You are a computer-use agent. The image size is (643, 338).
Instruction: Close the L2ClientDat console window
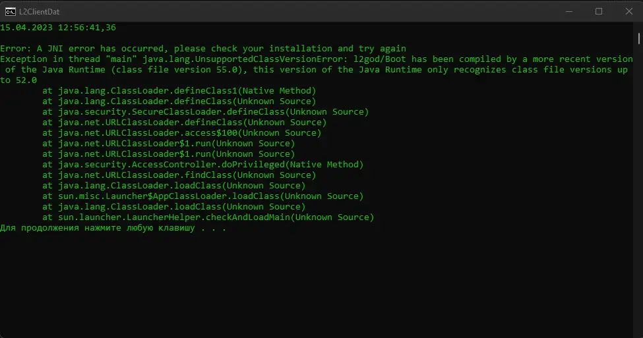click(x=628, y=11)
